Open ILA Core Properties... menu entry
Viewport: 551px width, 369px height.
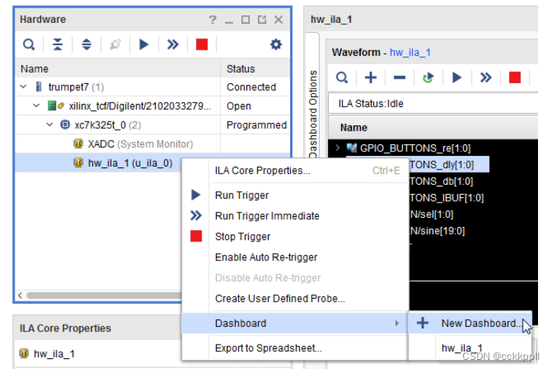click(x=295, y=170)
